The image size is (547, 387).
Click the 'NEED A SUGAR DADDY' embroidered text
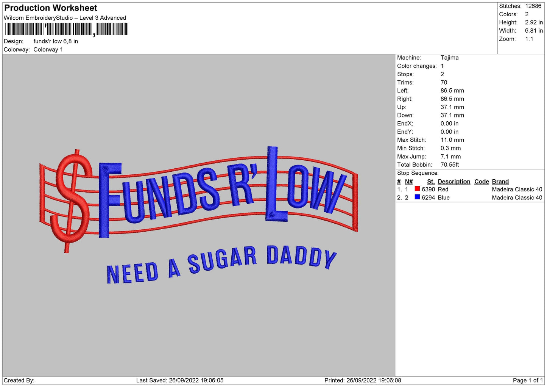coord(221,265)
